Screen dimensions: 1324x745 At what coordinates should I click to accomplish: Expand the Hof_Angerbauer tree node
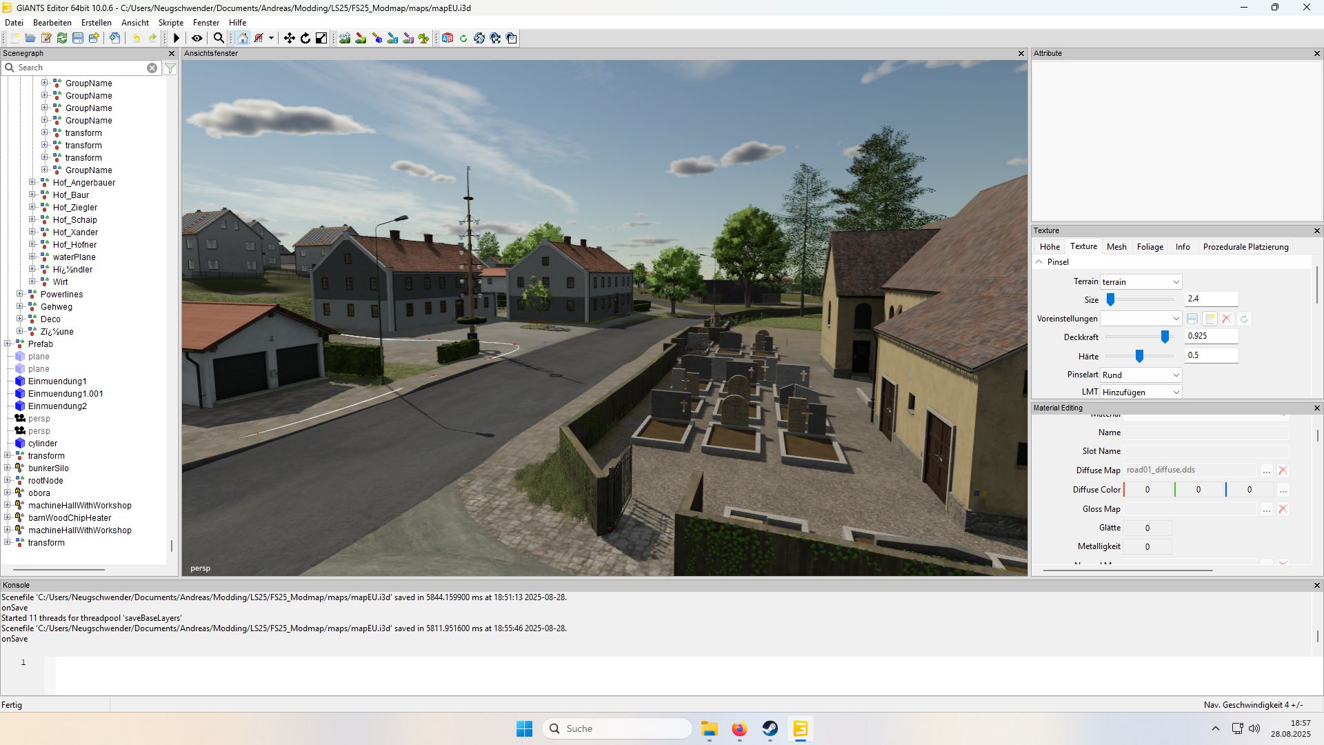[32, 182]
